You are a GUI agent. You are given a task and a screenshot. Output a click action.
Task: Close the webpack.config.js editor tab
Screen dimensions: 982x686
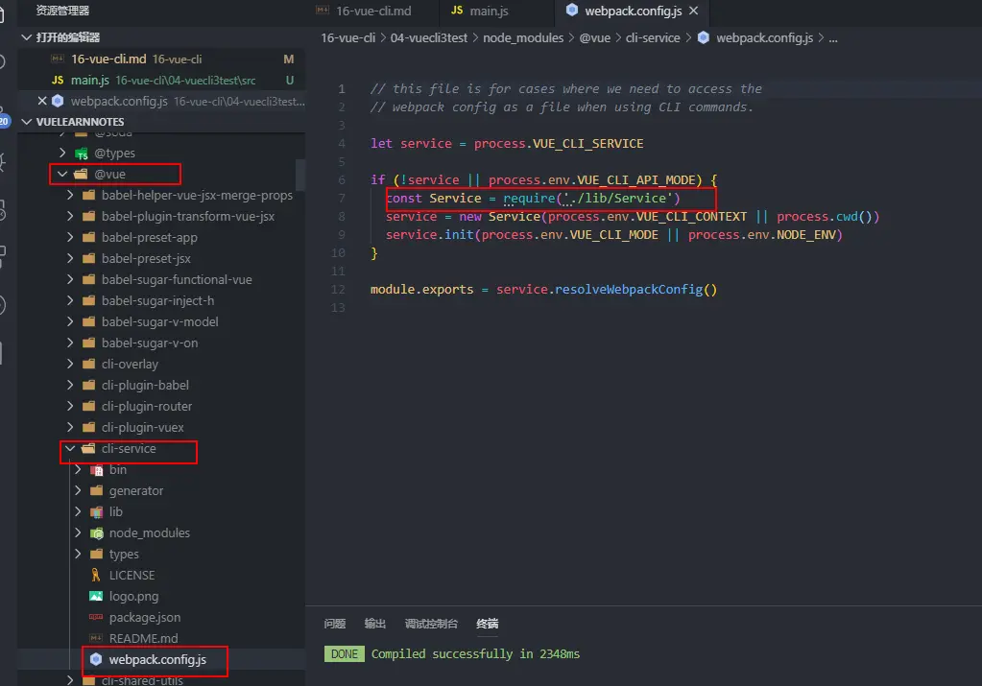(x=693, y=11)
